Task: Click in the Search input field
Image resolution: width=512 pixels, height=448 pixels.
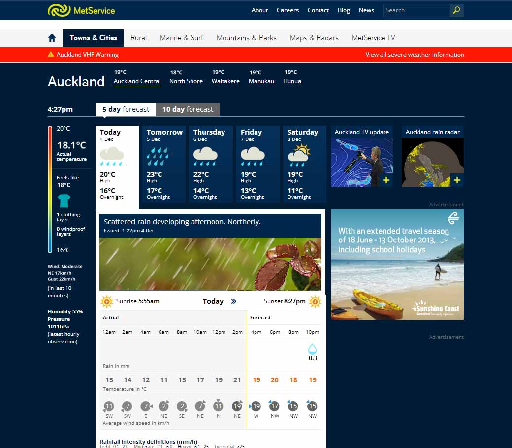Action: [x=416, y=10]
